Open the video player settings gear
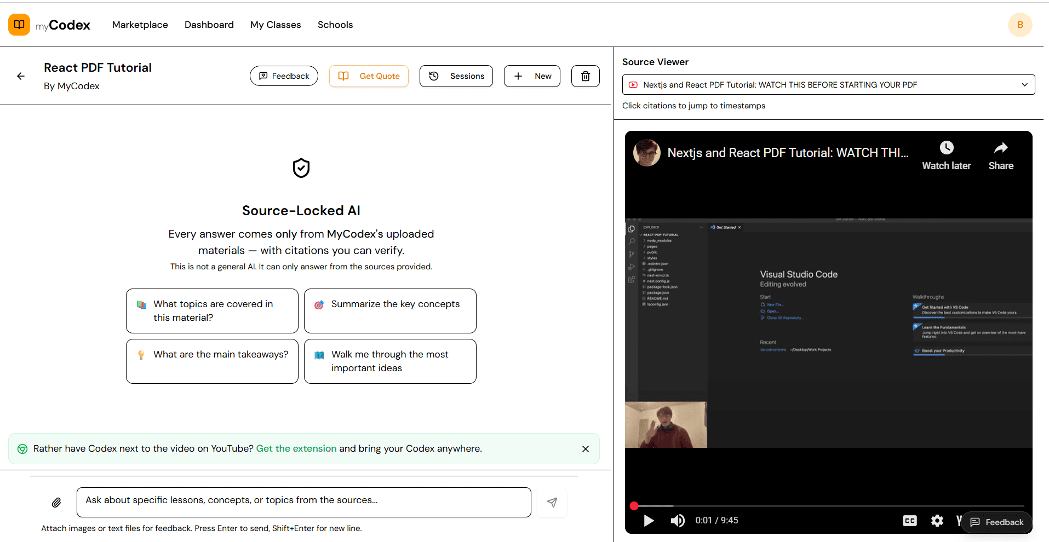The width and height of the screenshot is (1049, 542). (937, 521)
